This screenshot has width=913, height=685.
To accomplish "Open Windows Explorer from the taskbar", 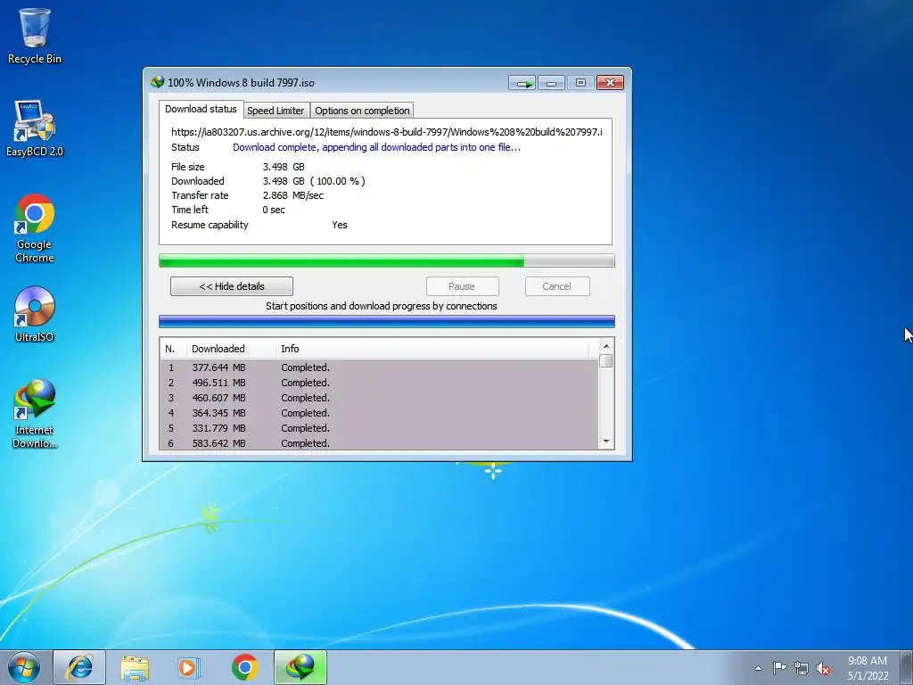I will [x=135, y=667].
